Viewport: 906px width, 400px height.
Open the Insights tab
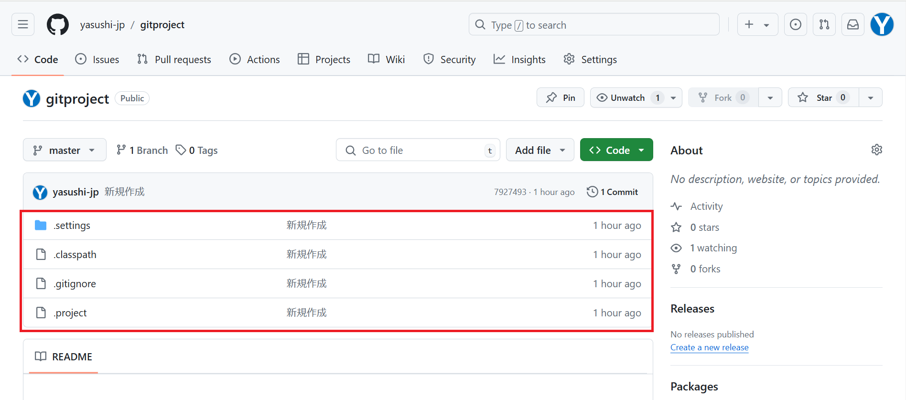[x=519, y=59]
